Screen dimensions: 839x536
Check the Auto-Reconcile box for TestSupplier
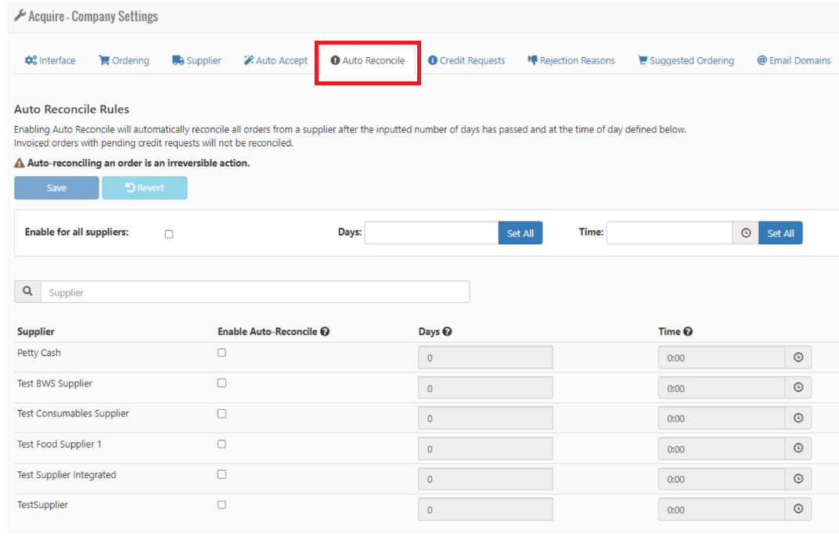pyautogui.click(x=221, y=505)
